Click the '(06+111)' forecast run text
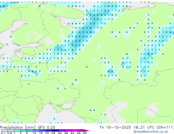 pos(165,127)
